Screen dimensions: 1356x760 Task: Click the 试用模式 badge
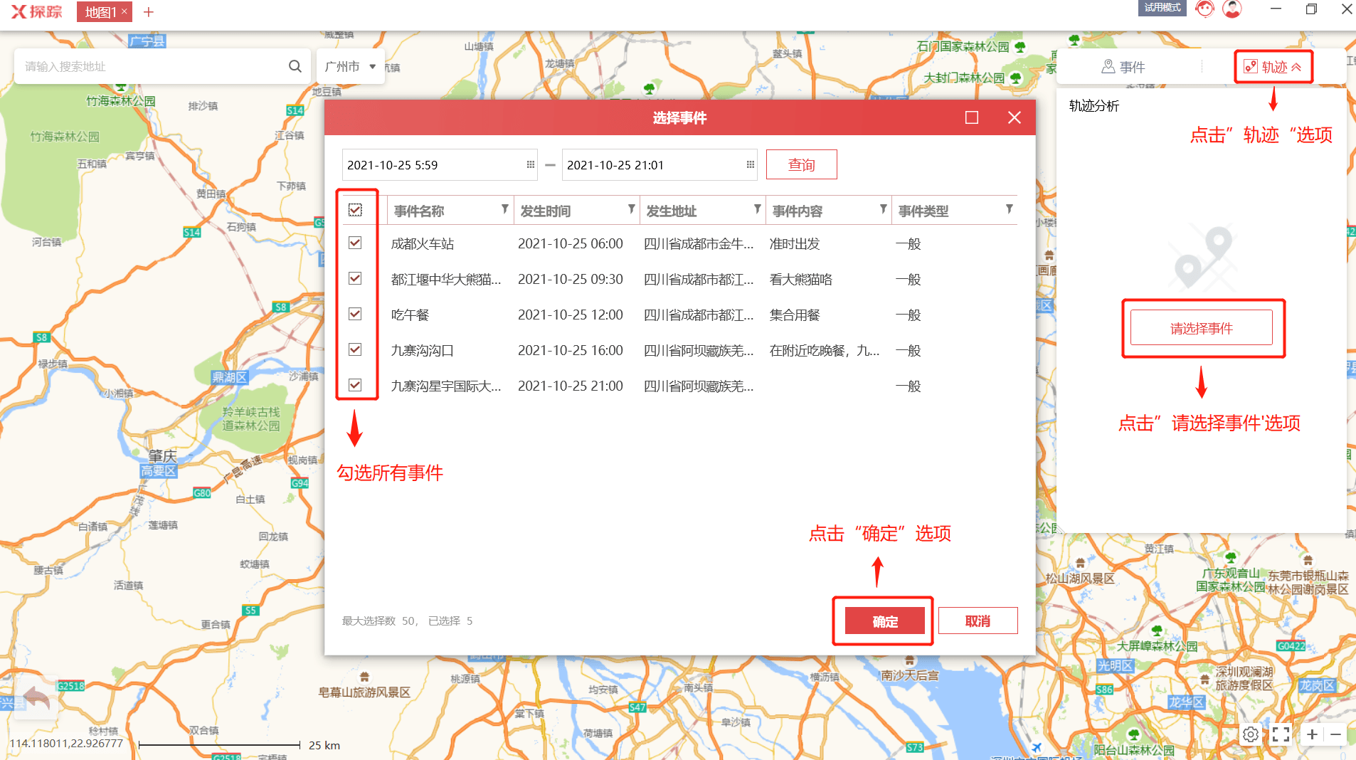[x=1162, y=7]
